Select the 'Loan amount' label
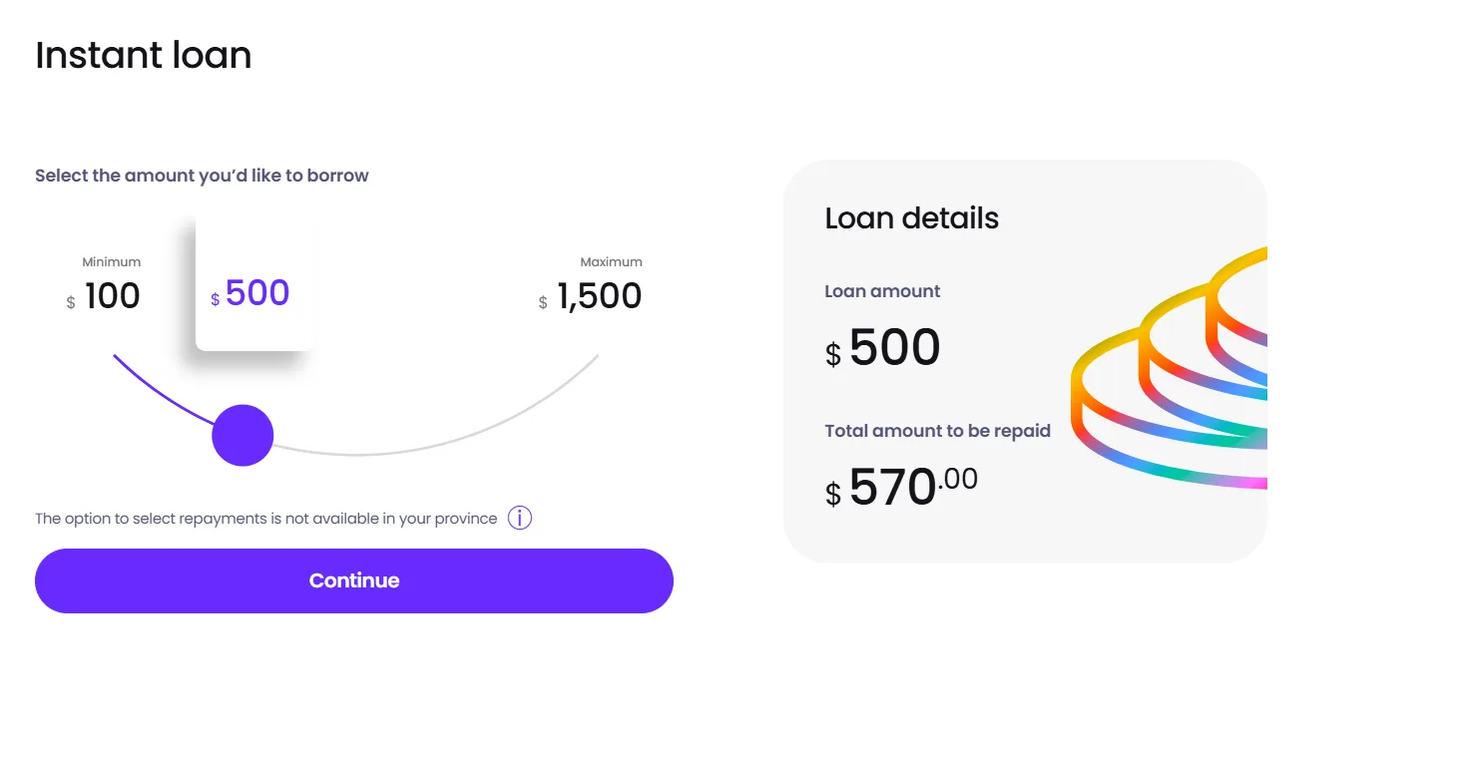Viewport: 1468px width, 759px height. click(881, 290)
